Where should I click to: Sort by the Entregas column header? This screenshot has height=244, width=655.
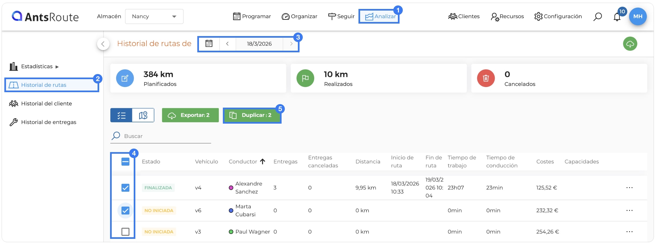coord(285,162)
